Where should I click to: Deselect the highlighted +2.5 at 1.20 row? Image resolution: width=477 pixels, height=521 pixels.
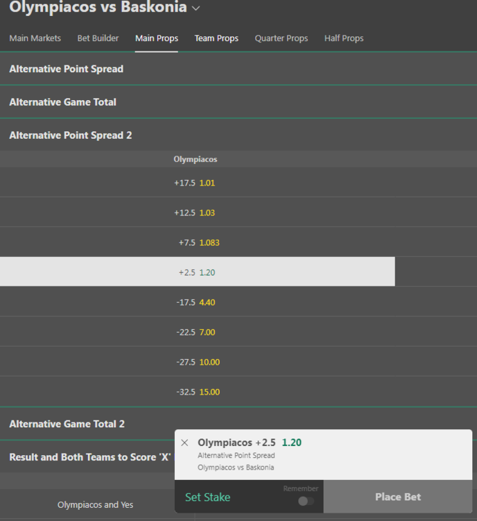198,272
